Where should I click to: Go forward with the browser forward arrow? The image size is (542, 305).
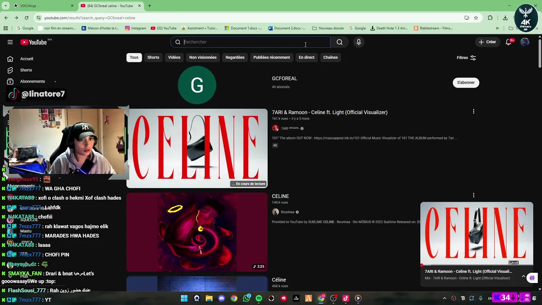coord(16,18)
